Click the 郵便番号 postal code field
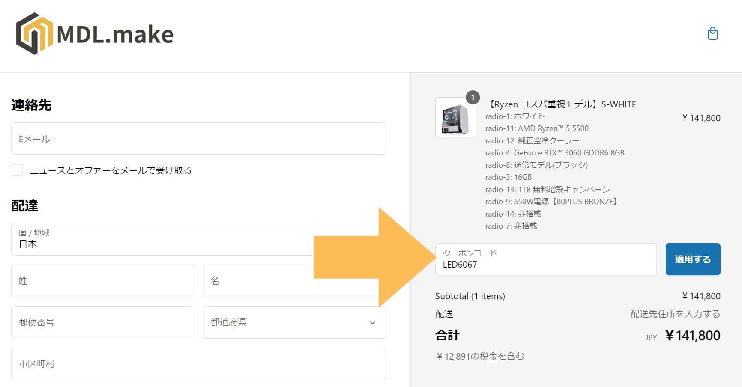742x387 pixels. pyautogui.click(x=102, y=322)
